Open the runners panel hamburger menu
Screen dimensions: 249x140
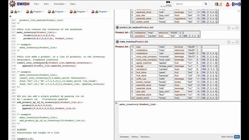tap(238, 11)
